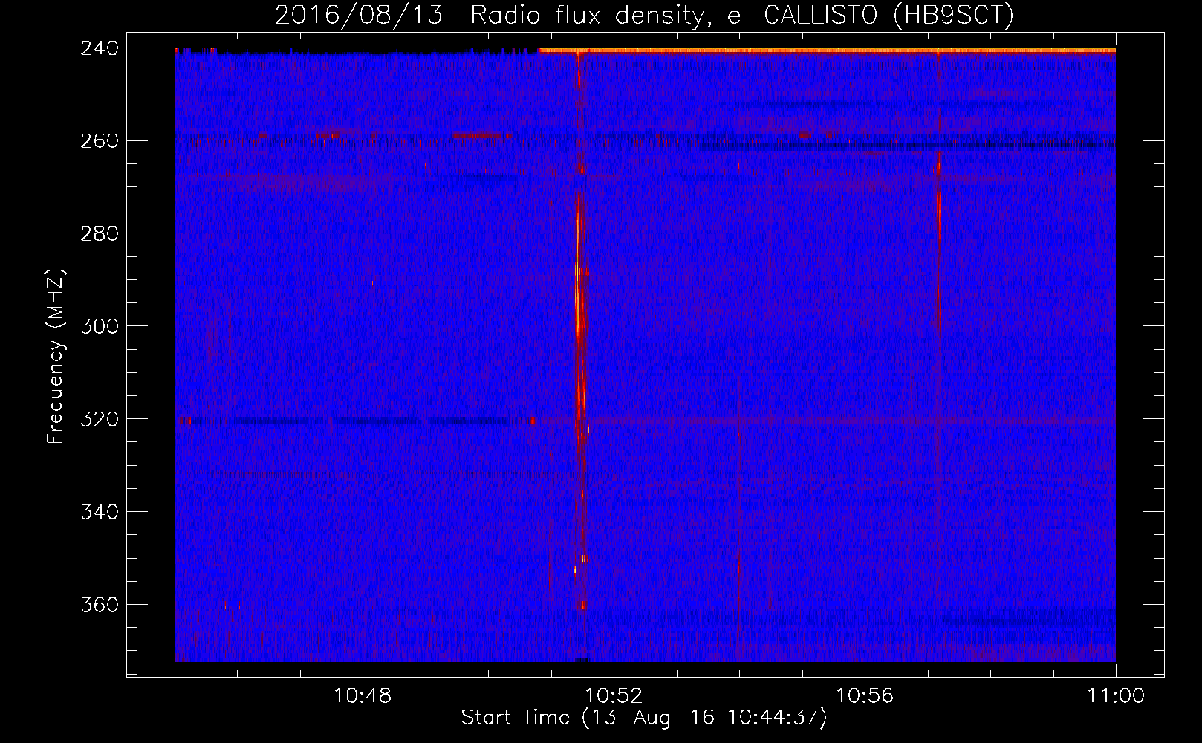Select the 10:52 time tick label

614,696
